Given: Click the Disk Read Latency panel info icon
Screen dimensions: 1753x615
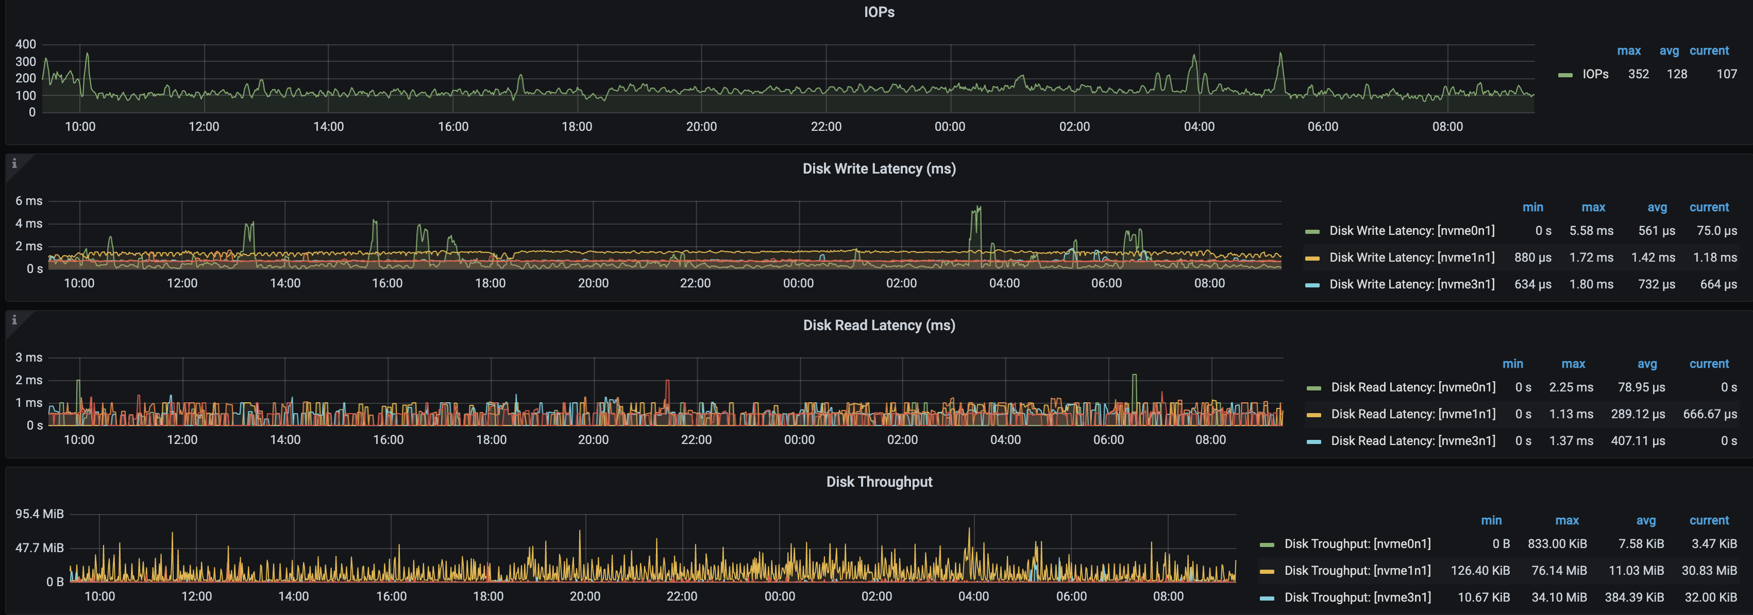Looking at the screenshot, I should pos(14,320).
